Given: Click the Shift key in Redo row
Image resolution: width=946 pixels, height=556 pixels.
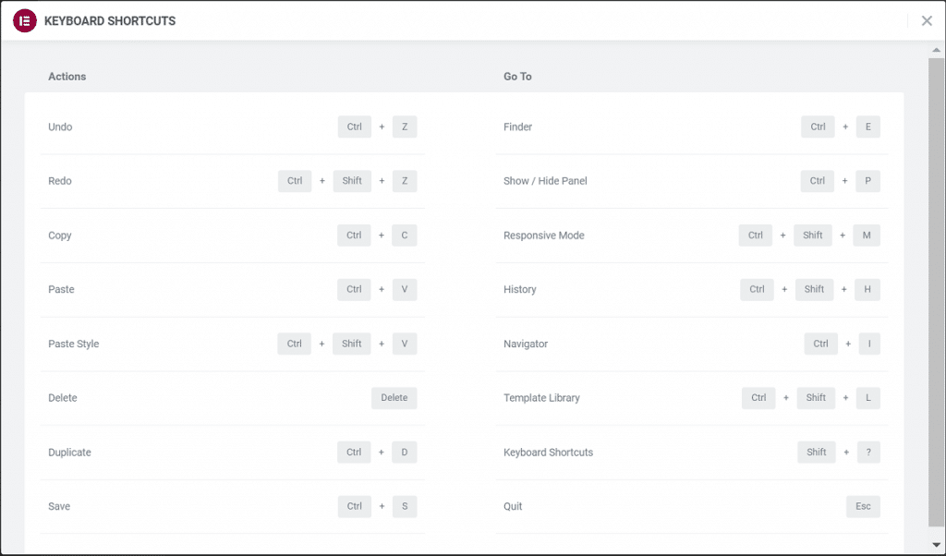Looking at the screenshot, I should click(x=352, y=181).
